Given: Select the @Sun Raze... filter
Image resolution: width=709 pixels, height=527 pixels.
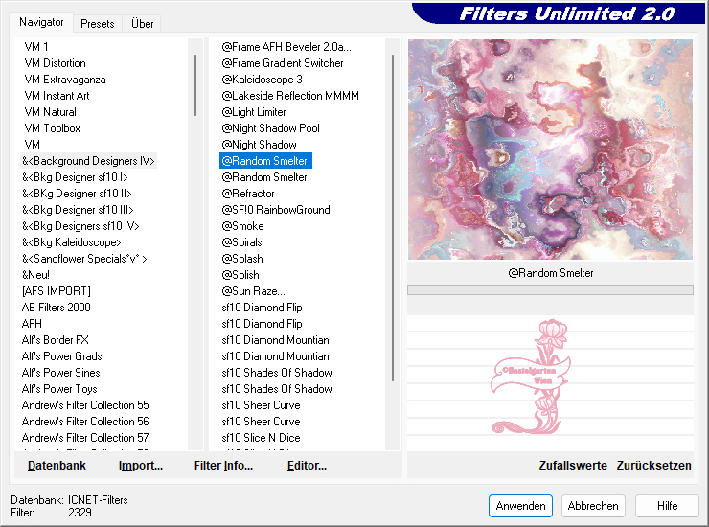Looking at the screenshot, I should click(253, 291).
